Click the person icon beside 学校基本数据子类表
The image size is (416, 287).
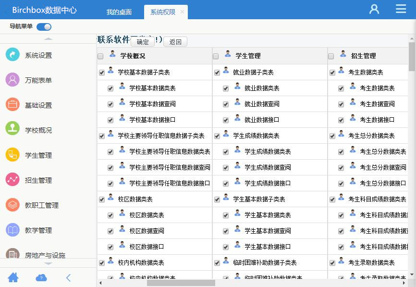[110, 70]
